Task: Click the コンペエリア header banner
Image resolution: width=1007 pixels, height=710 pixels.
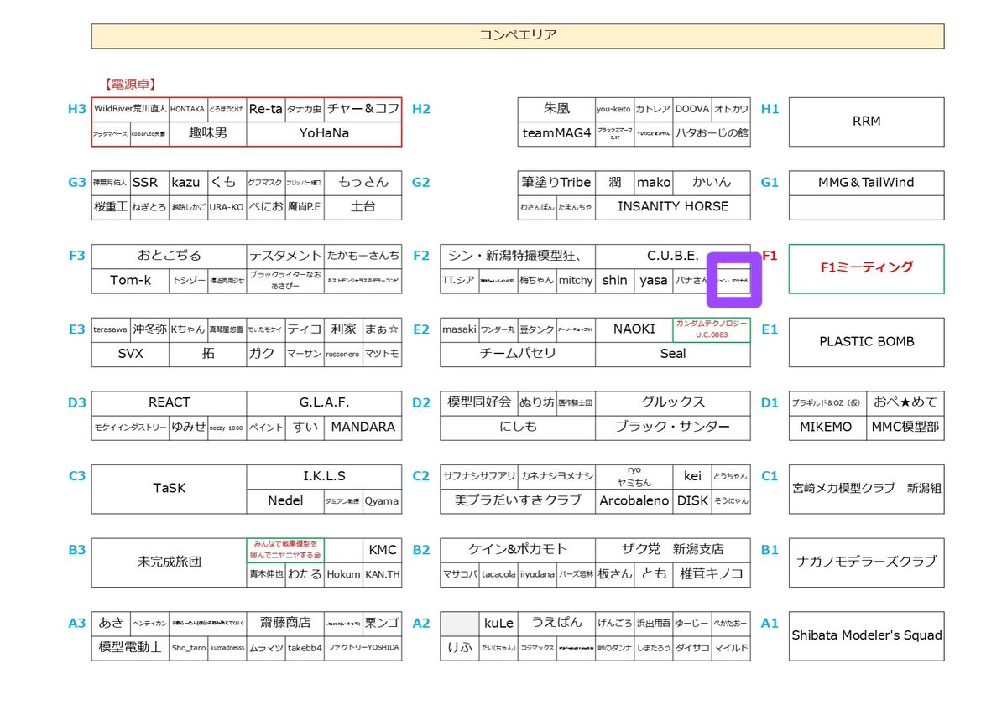Action: point(518,35)
